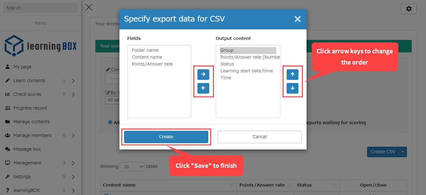This screenshot has height=195, width=426.
Task: Open the Create CSV dropdown arrow
Action: [403, 152]
